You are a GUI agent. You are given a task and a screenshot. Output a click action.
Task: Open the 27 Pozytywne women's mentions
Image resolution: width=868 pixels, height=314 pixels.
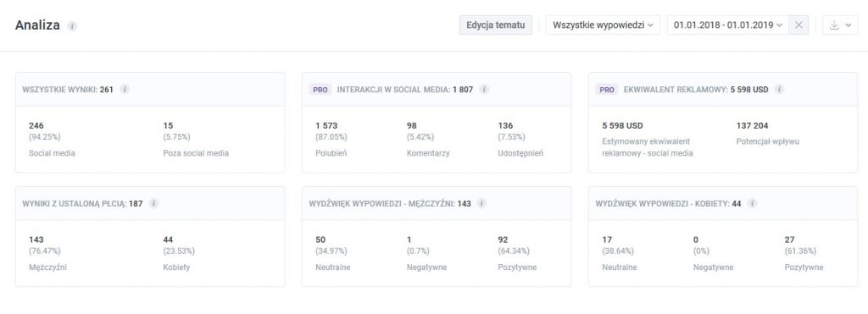(x=804, y=254)
